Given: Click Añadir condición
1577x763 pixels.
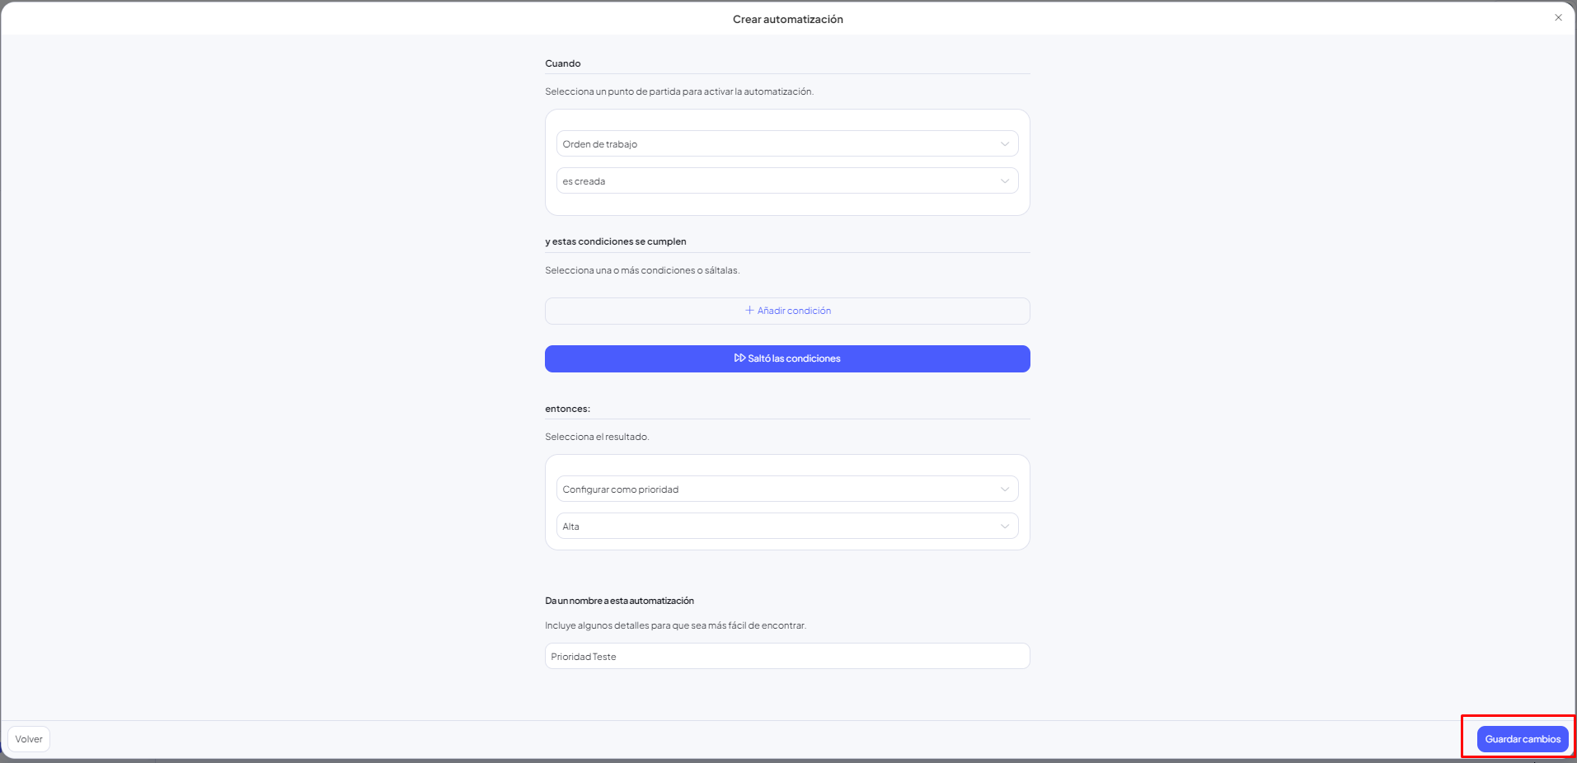Looking at the screenshot, I should click(787, 311).
